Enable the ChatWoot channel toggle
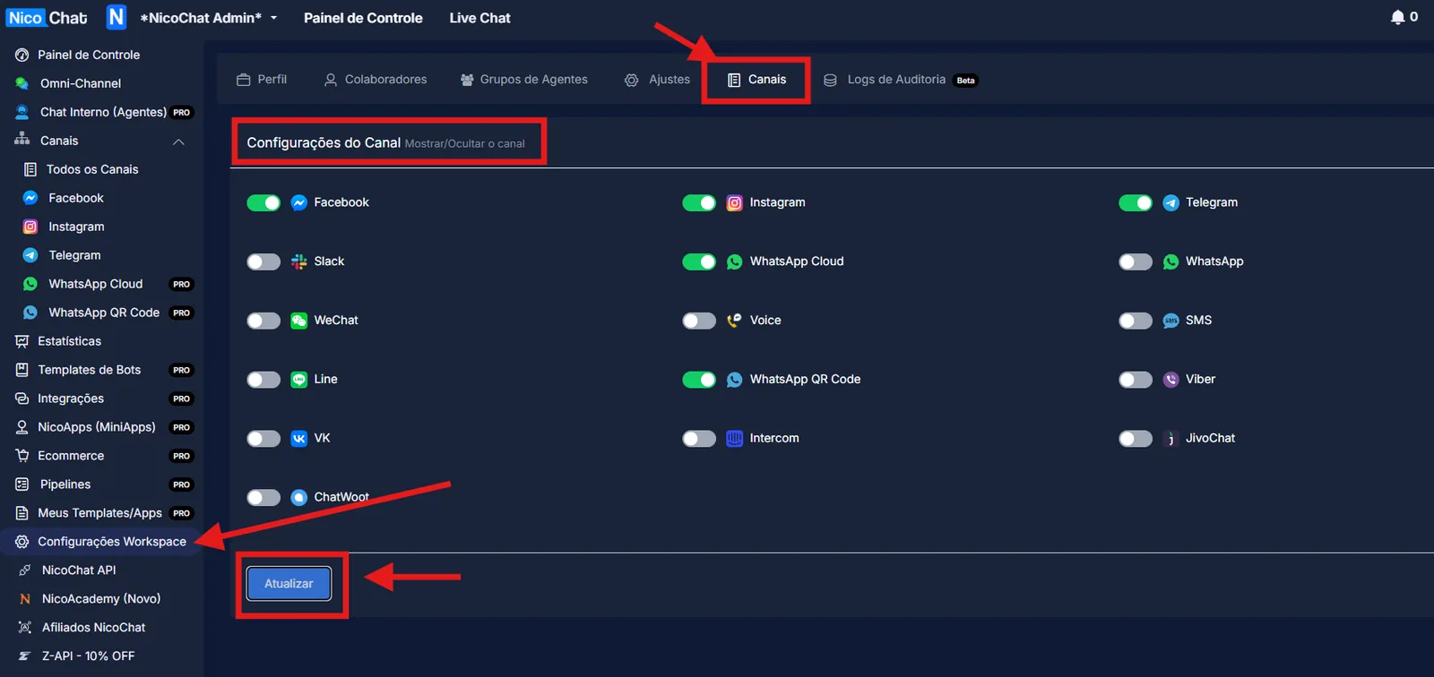1434x677 pixels. pyautogui.click(x=263, y=498)
